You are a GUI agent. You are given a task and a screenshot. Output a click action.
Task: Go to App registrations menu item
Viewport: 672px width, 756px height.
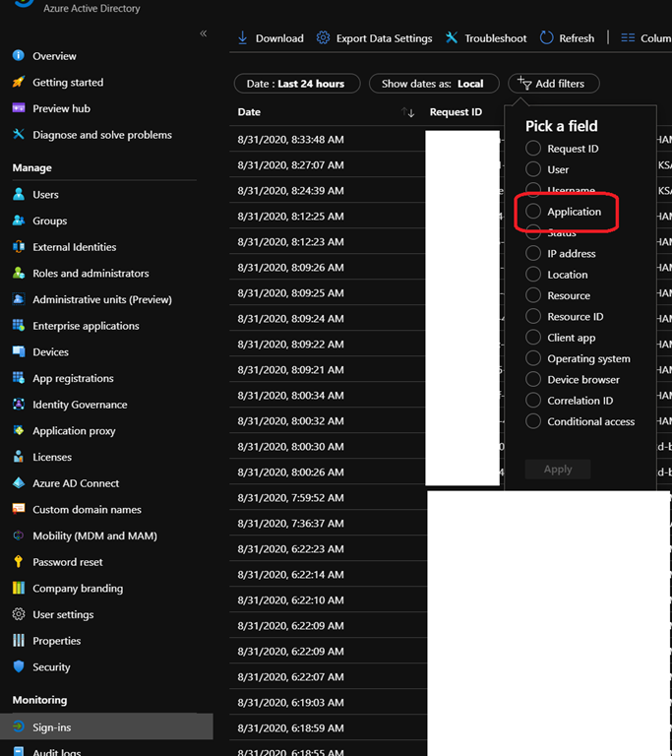73,378
